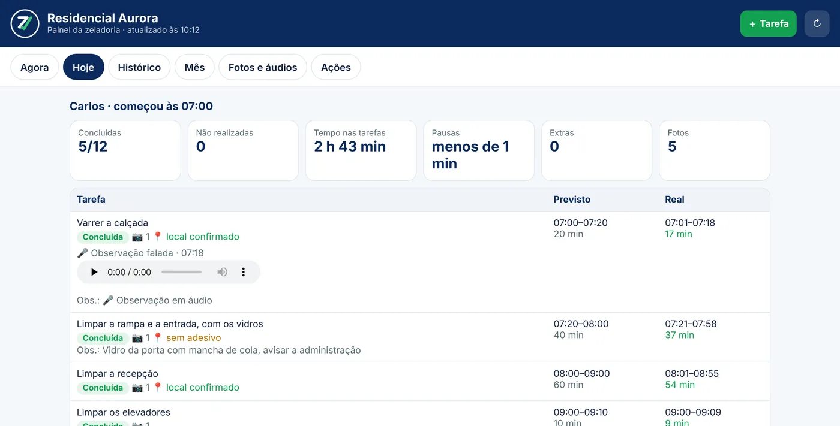Click the Varrer a calçada task name
This screenshot has height=426, width=840.
(112, 223)
